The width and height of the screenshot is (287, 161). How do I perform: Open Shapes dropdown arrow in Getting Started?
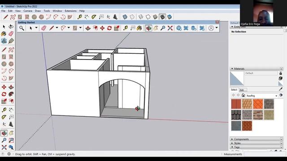[80, 28]
